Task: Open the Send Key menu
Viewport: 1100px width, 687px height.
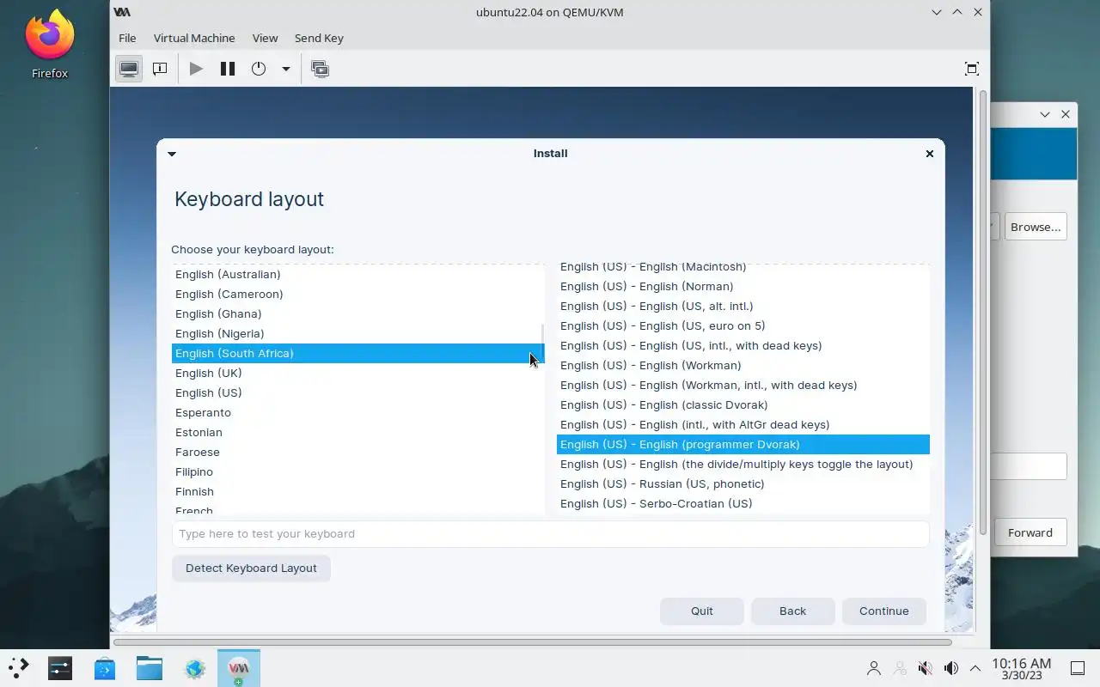Action: pos(319,38)
